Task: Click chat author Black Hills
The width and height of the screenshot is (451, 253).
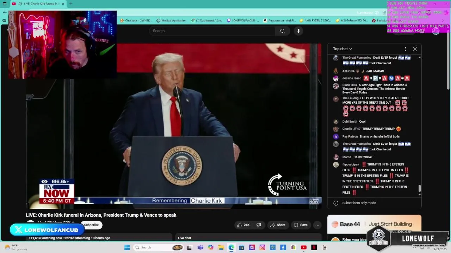Action: [350, 85]
